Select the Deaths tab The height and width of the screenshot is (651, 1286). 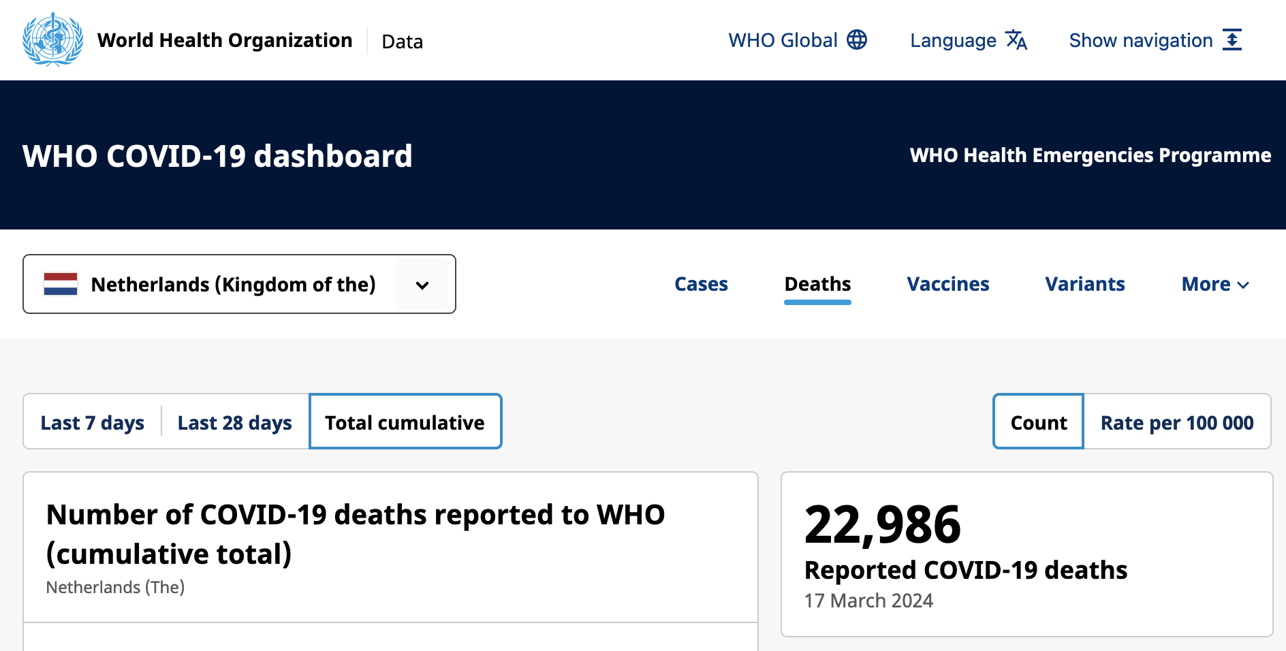click(817, 284)
